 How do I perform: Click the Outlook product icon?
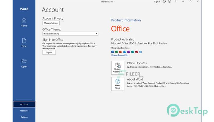(x=124, y=52)
